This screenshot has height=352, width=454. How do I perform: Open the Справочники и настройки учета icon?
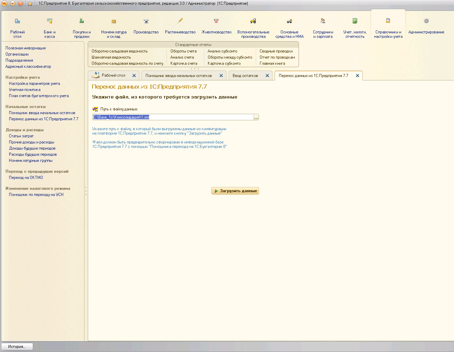(x=388, y=21)
